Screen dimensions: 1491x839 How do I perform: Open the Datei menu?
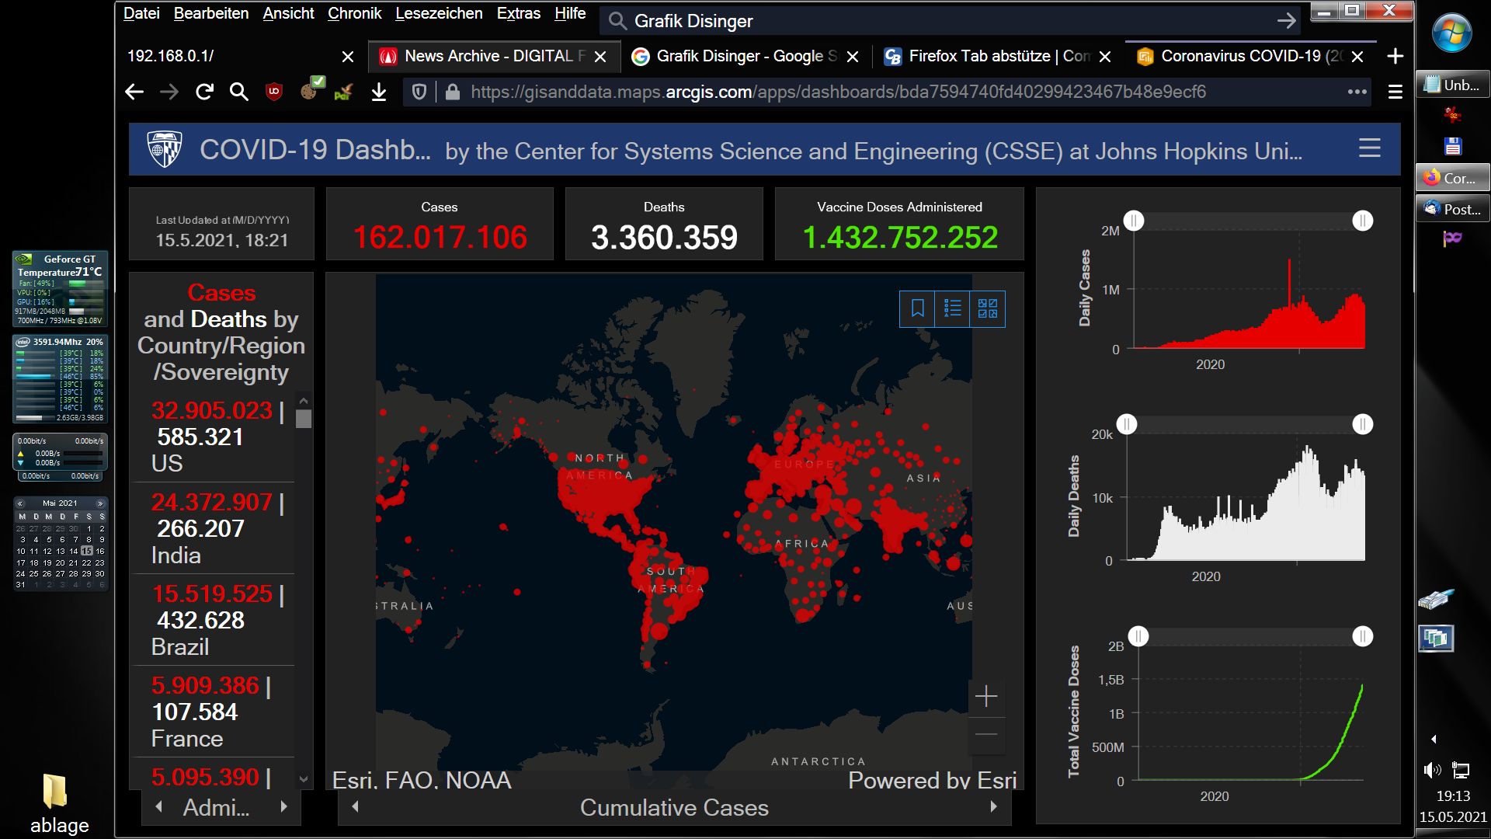(x=141, y=13)
